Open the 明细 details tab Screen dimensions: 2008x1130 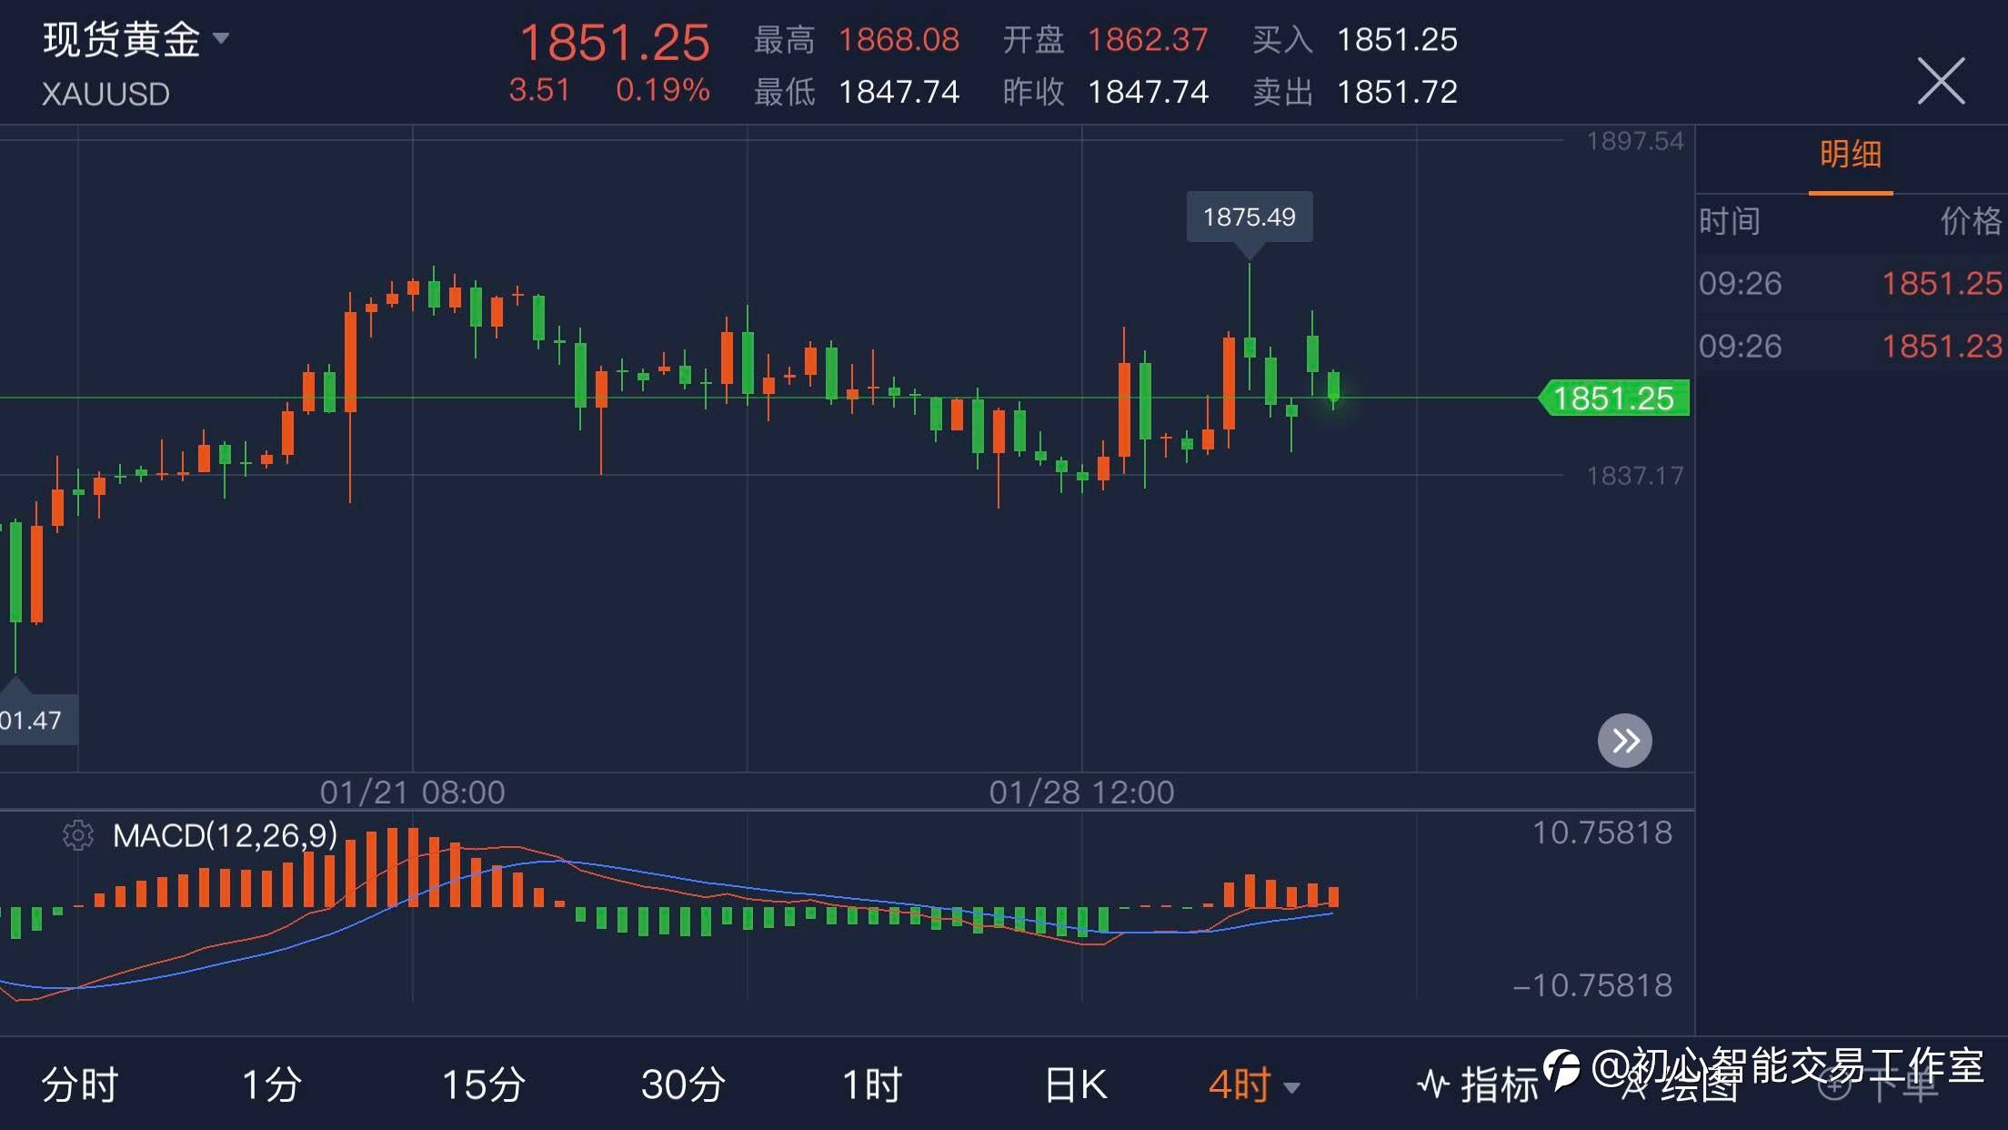coord(1850,156)
